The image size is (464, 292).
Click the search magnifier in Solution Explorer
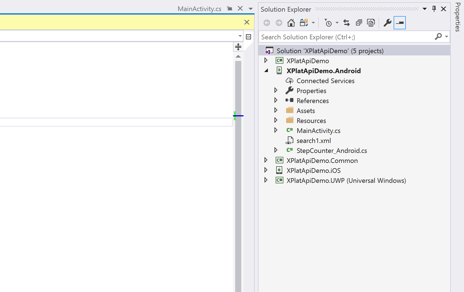[439, 37]
